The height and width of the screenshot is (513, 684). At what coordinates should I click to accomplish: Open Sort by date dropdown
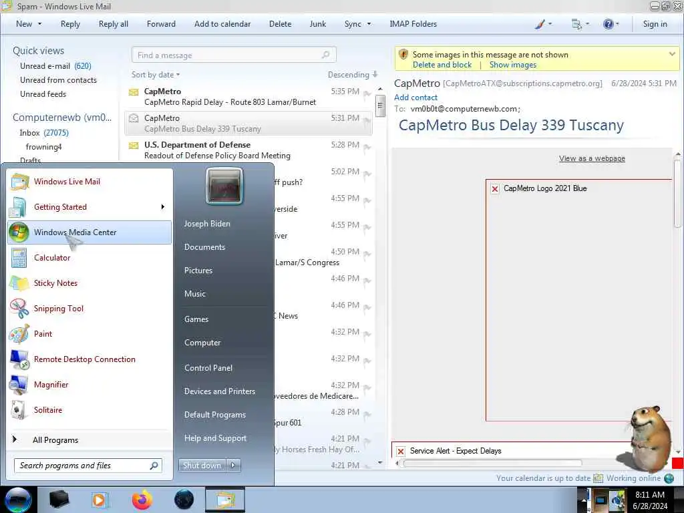point(156,75)
